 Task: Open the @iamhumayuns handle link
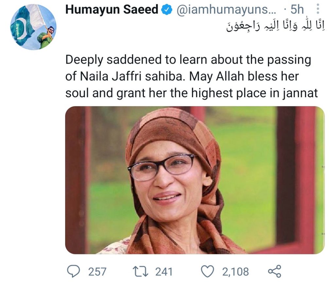226,9
